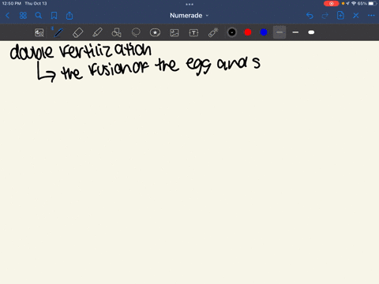379x284 pixels.
Task: Select the Laser pointer tool
Action: click(213, 32)
